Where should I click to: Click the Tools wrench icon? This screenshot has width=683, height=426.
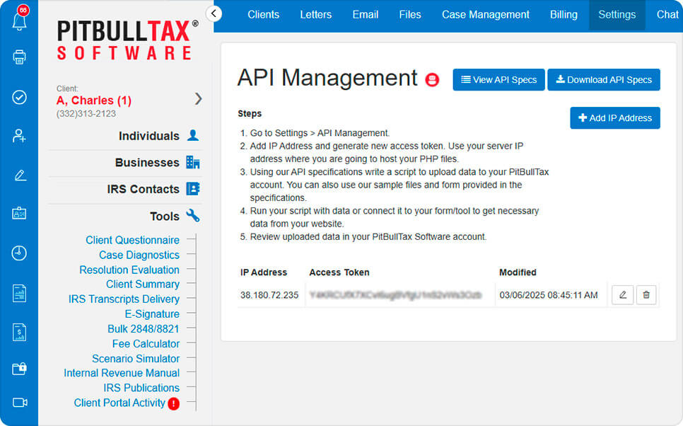coord(193,215)
